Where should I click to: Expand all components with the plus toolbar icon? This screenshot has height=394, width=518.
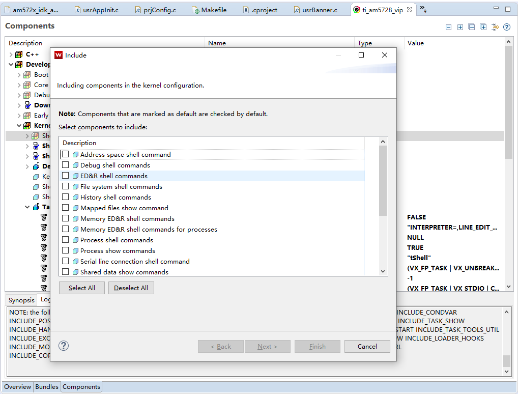460,27
